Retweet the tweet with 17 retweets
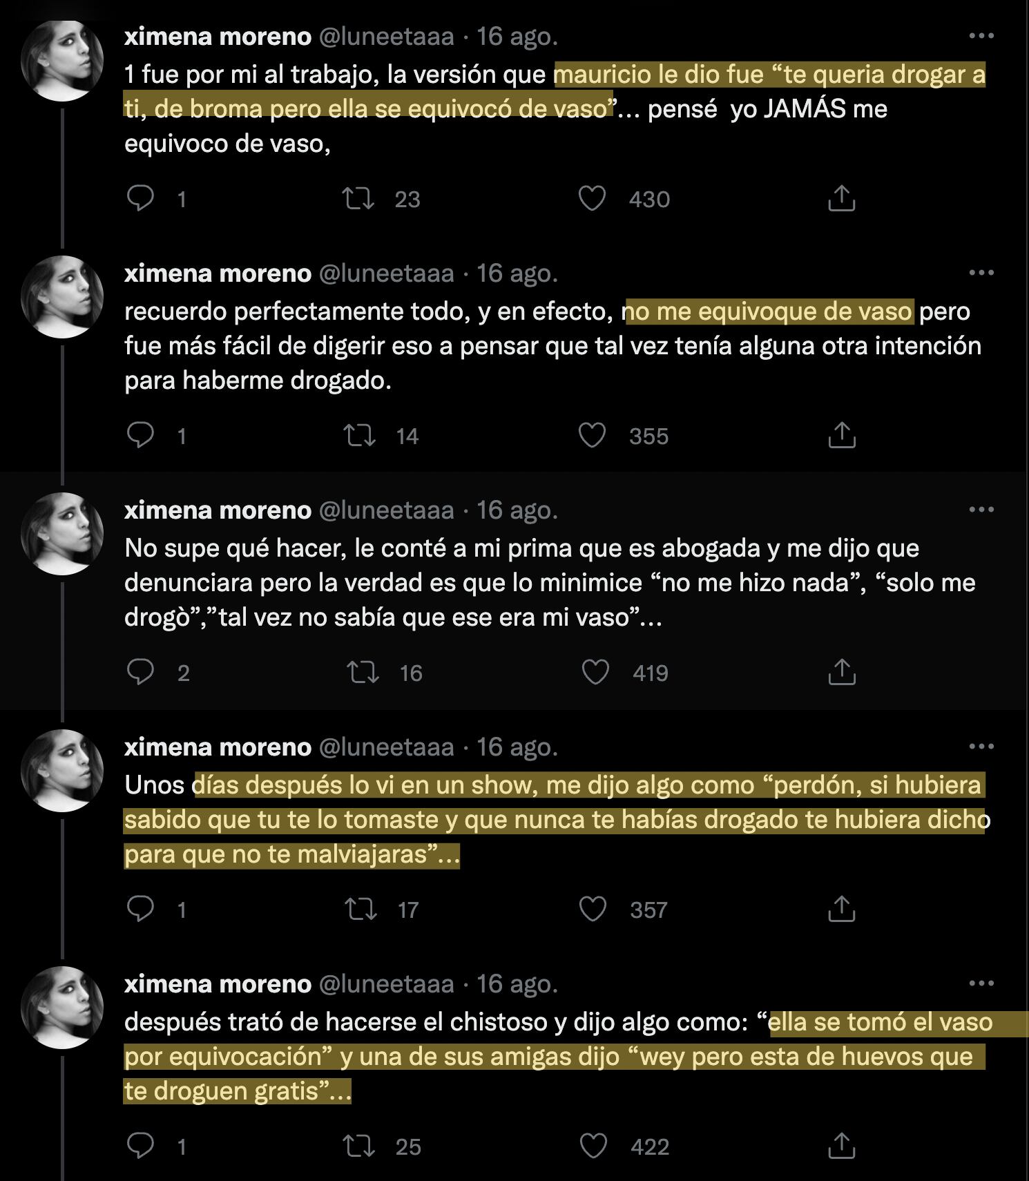 [x=361, y=910]
